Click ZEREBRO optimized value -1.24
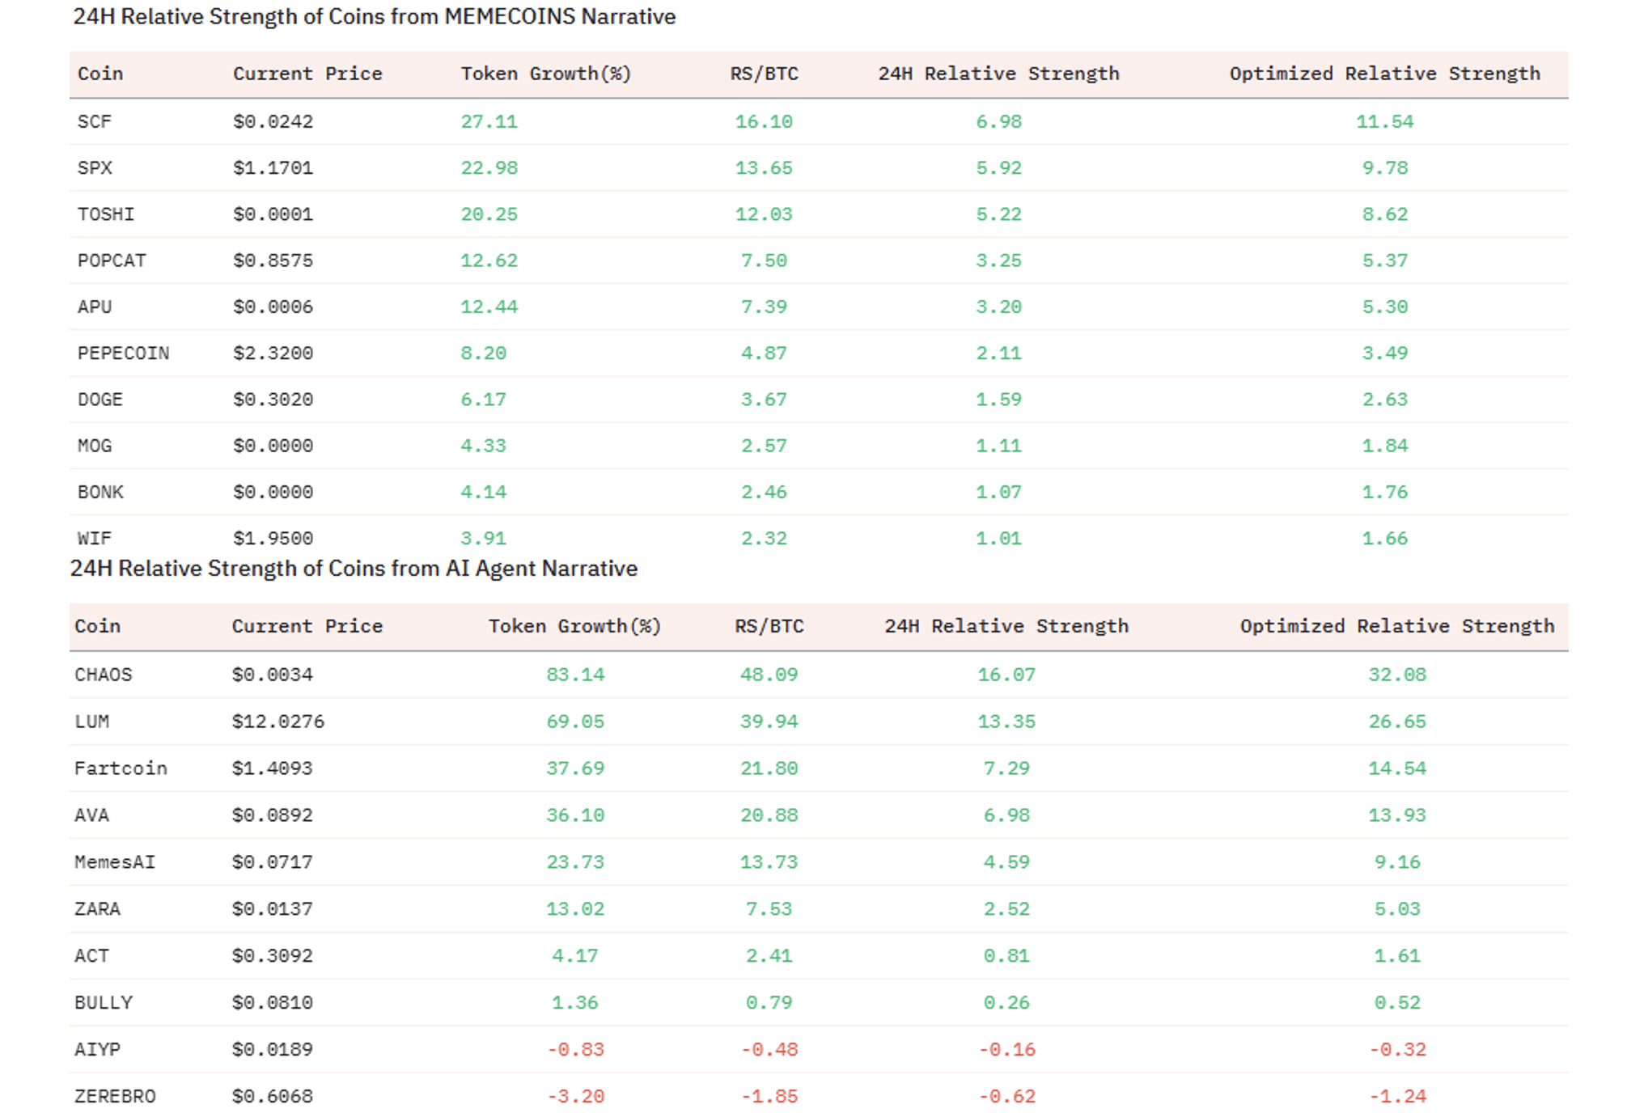The image size is (1644, 1113). coord(1397,1096)
